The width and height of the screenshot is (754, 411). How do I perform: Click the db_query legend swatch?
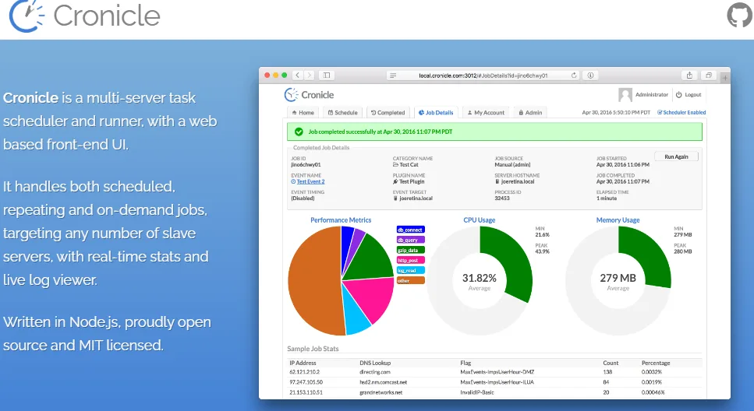click(x=410, y=240)
